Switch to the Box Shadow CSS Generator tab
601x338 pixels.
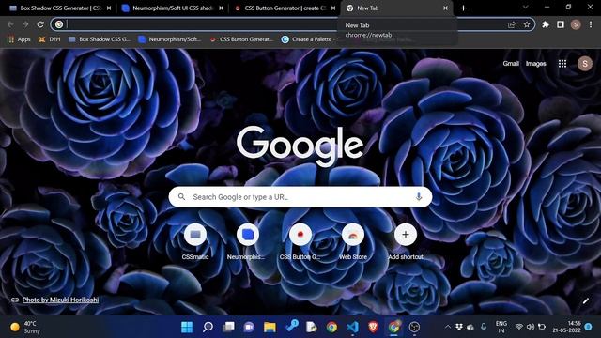coord(60,8)
